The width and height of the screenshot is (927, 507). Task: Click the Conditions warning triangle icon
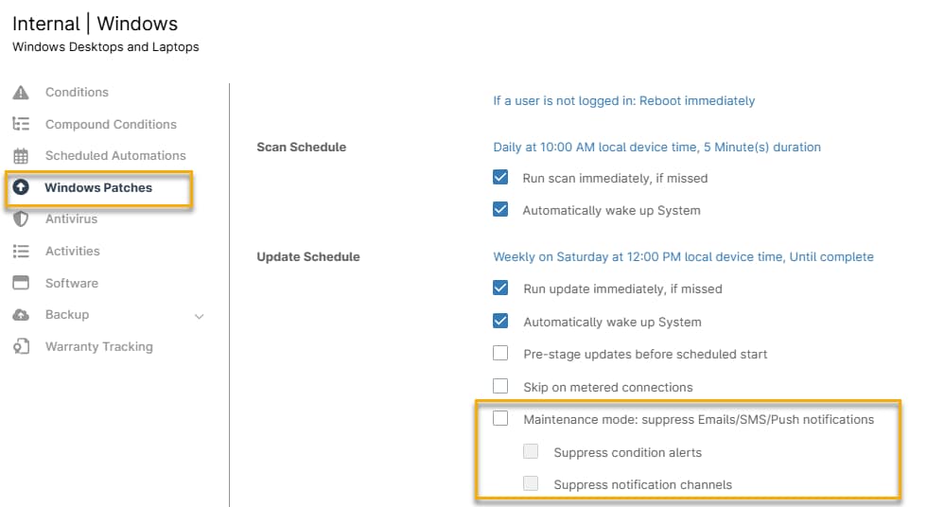pyautogui.click(x=21, y=93)
